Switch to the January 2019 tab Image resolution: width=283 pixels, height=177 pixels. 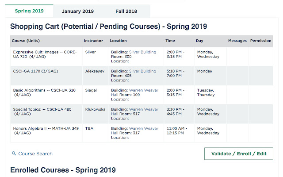click(x=78, y=11)
